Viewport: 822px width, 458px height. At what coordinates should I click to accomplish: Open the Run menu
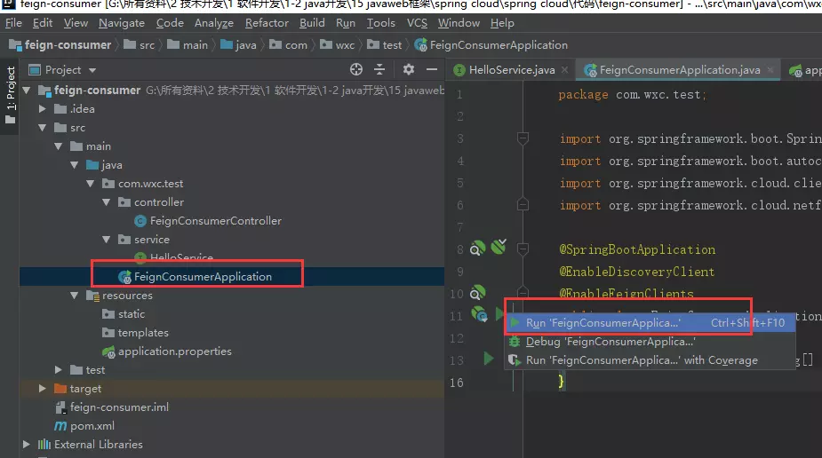(x=346, y=23)
